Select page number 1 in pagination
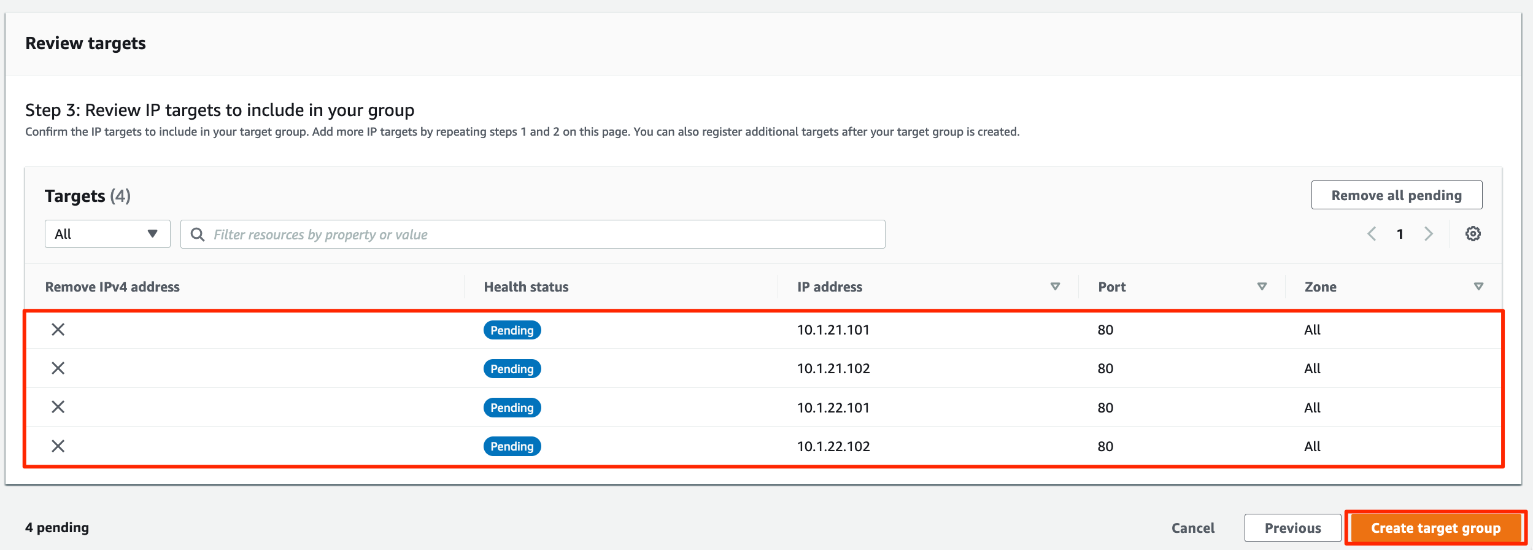The width and height of the screenshot is (1533, 550). click(x=1400, y=234)
